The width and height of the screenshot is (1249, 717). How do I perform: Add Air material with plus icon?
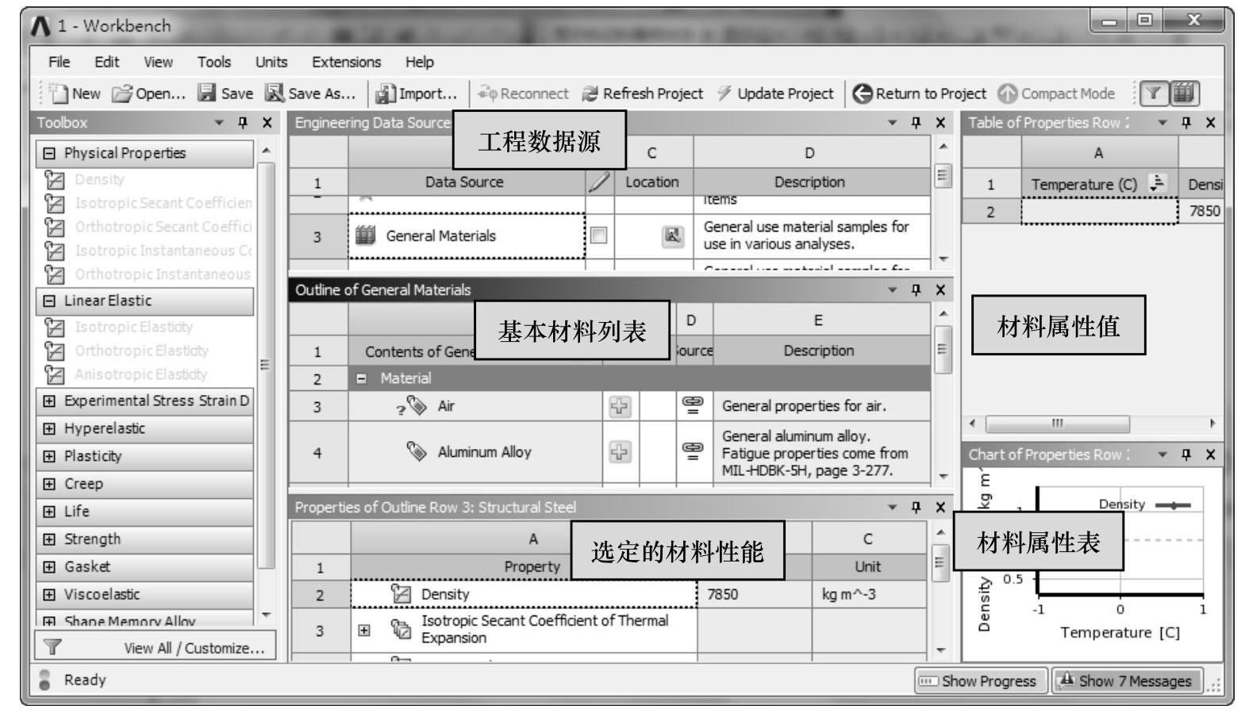(x=620, y=406)
